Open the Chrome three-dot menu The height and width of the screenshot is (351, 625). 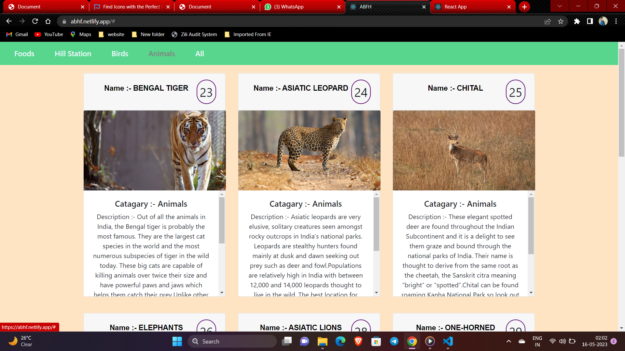click(x=616, y=21)
